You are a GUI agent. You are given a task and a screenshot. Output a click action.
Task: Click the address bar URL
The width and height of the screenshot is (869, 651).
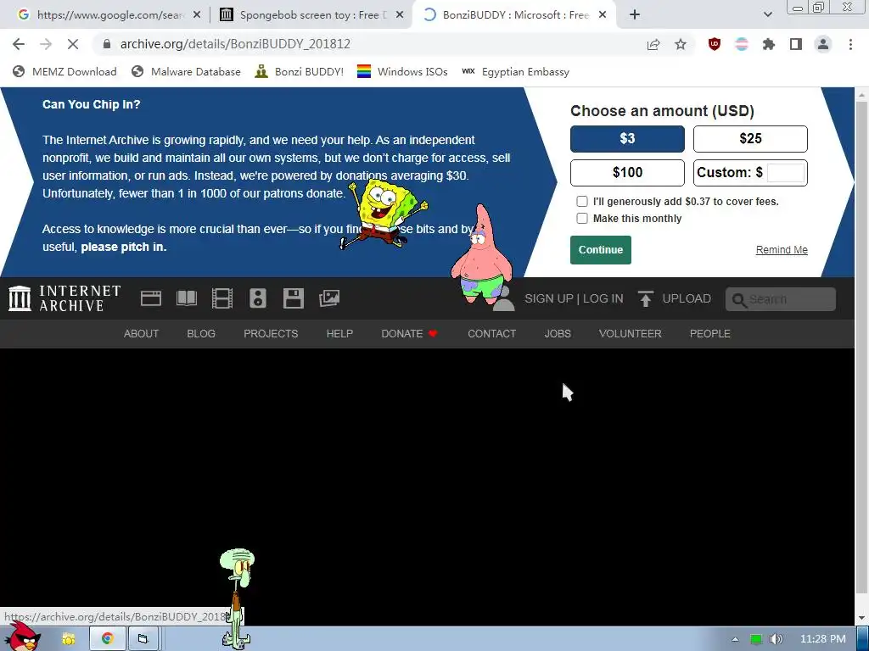235,44
